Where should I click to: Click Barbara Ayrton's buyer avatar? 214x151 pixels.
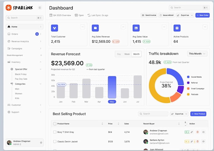coord(146,142)
